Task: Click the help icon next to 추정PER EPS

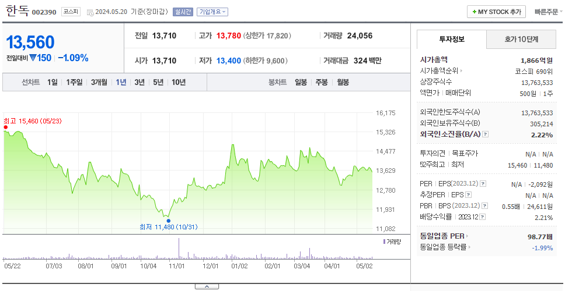Action: coord(468,195)
